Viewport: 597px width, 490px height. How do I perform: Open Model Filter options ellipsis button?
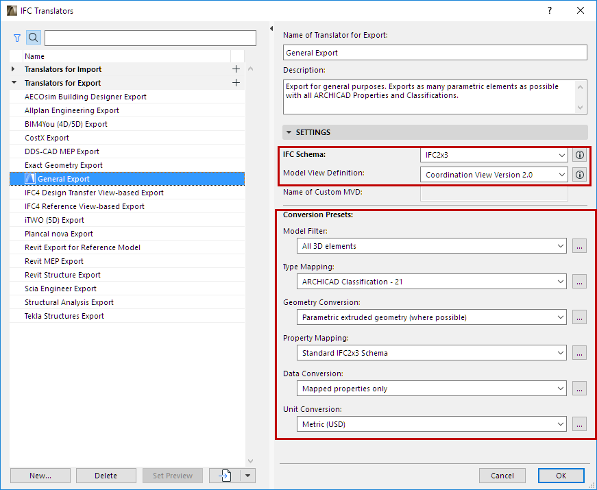(x=579, y=246)
